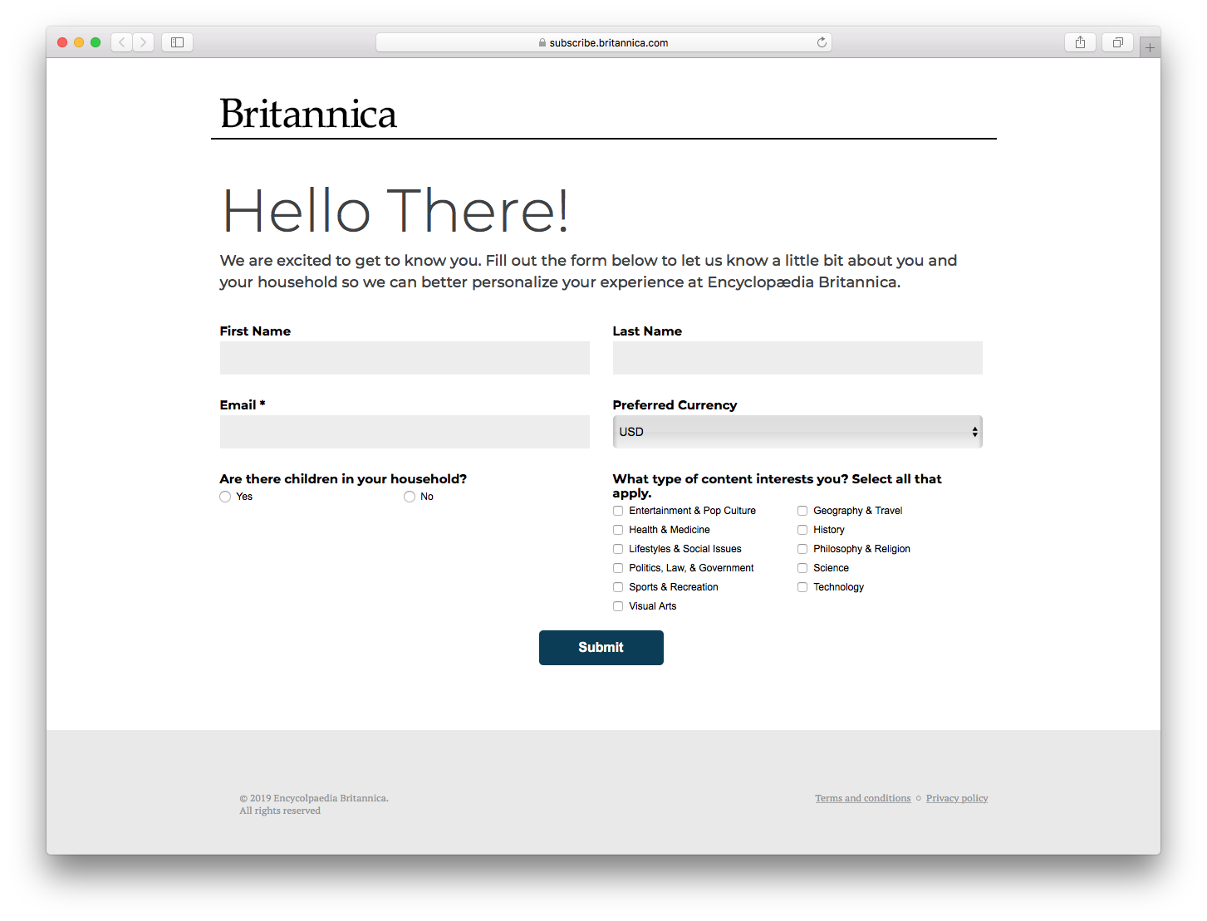Click the Email input field
This screenshot has width=1207, height=921.
pyautogui.click(x=405, y=432)
